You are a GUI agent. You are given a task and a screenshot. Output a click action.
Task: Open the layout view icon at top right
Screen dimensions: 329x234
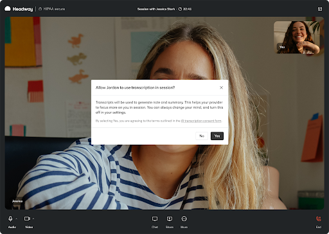pos(320,9)
